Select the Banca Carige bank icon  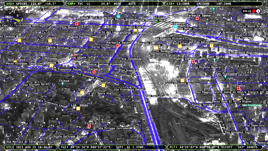tap(135, 30)
